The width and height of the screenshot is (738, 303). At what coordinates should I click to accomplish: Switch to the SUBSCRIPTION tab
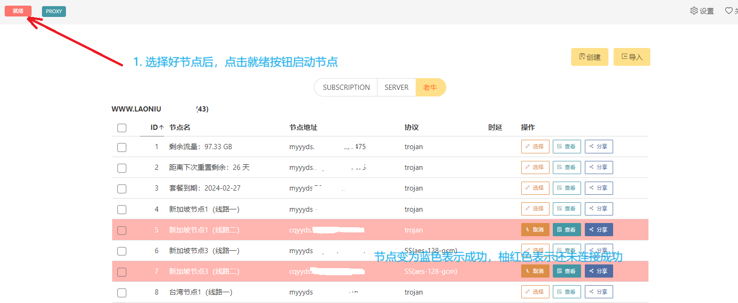(x=346, y=88)
